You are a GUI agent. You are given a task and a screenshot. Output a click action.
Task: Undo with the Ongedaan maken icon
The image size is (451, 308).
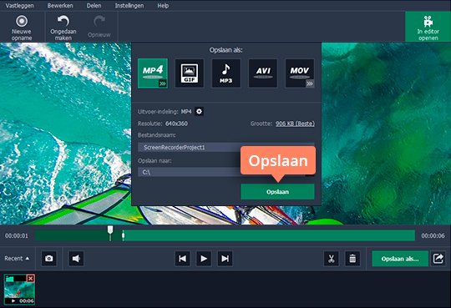click(x=63, y=28)
